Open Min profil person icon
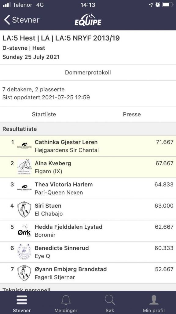Image resolution: width=176 pixels, height=314 pixels. coord(154,300)
